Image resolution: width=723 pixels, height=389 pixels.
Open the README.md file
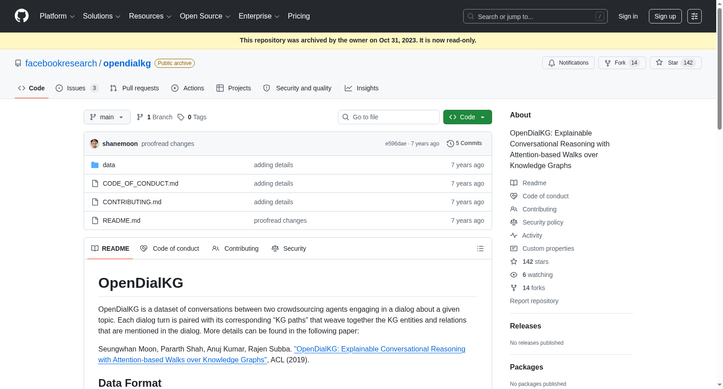[x=122, y=220]
